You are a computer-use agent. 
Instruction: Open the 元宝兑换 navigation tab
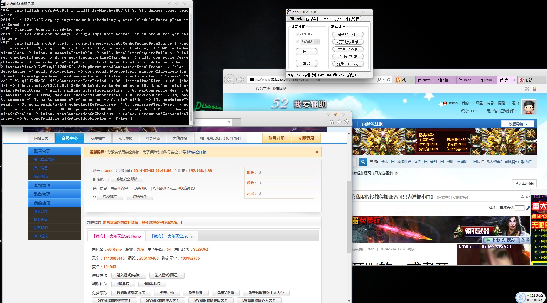coord(125,138)
